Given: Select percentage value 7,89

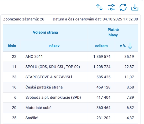Looking at the screenshot, I should coord(130,97).
